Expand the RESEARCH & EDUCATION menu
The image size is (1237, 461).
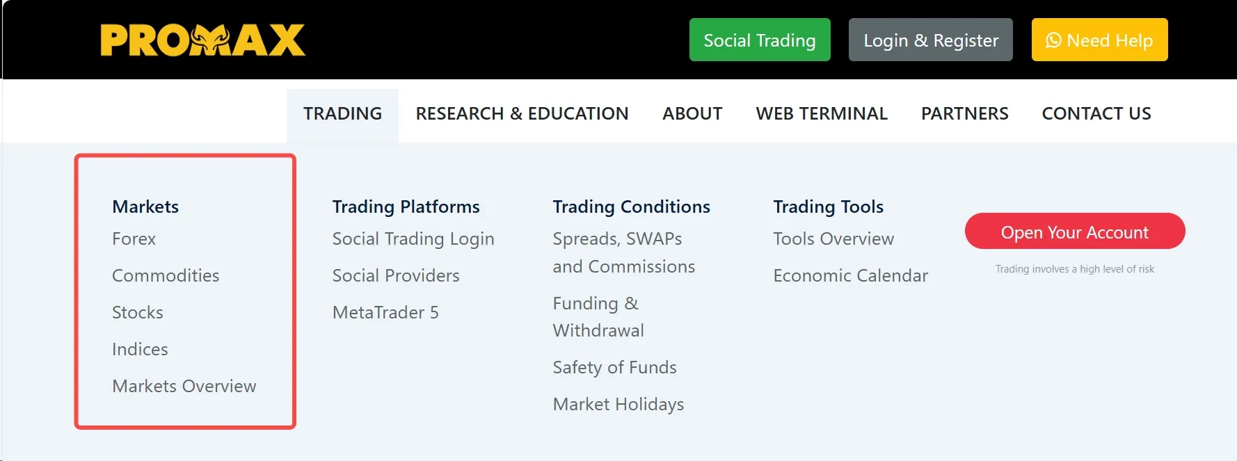[522, 113]
